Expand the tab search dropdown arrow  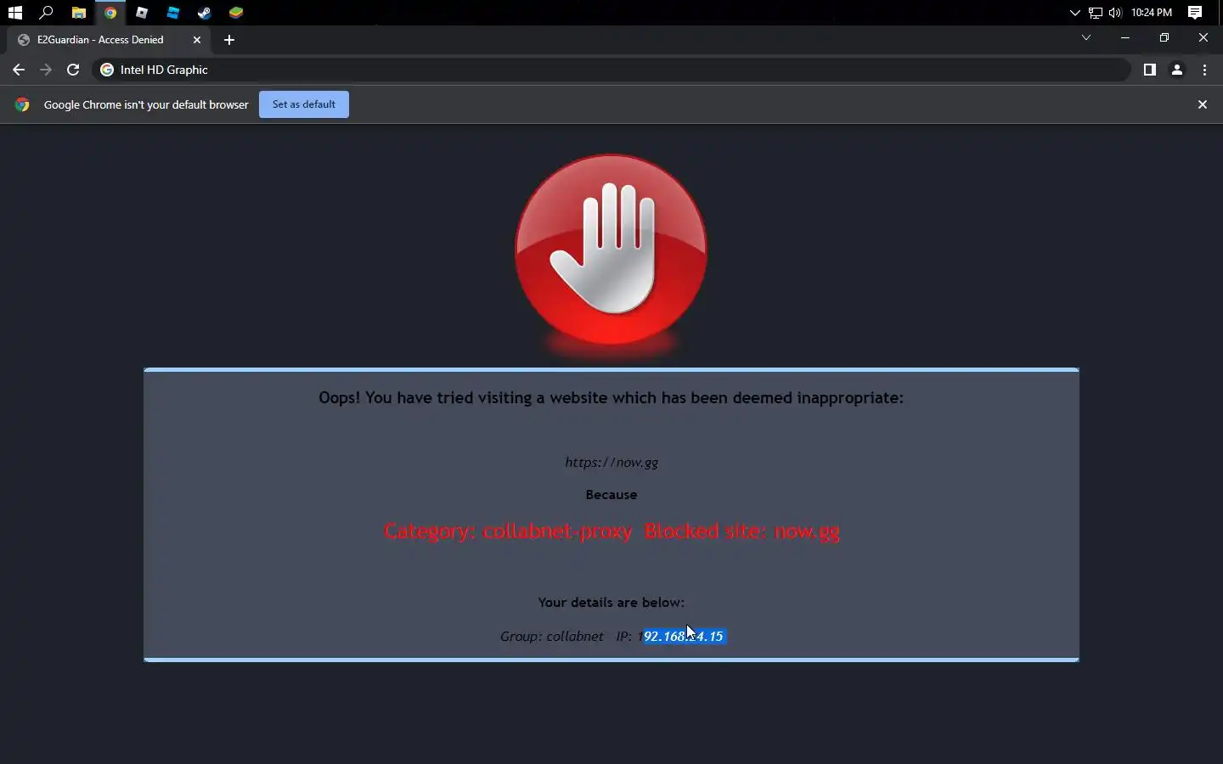coord(1086,37)
